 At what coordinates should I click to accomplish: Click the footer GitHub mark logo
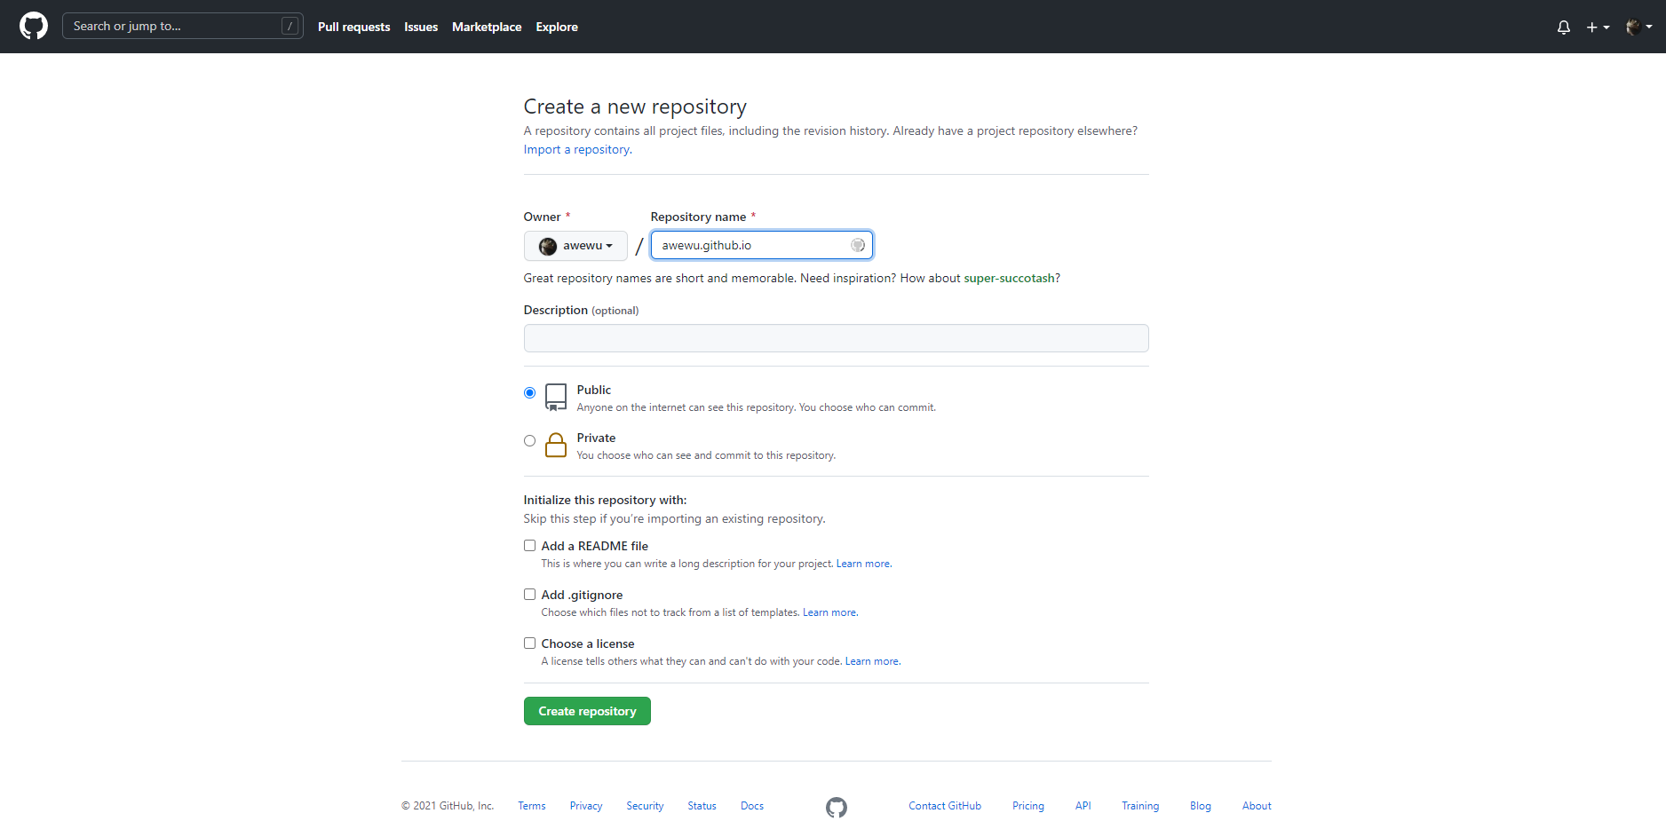click(837, 807)
